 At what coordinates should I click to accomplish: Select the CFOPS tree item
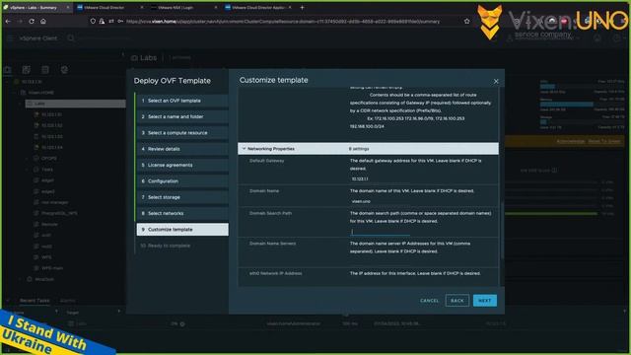48,159
